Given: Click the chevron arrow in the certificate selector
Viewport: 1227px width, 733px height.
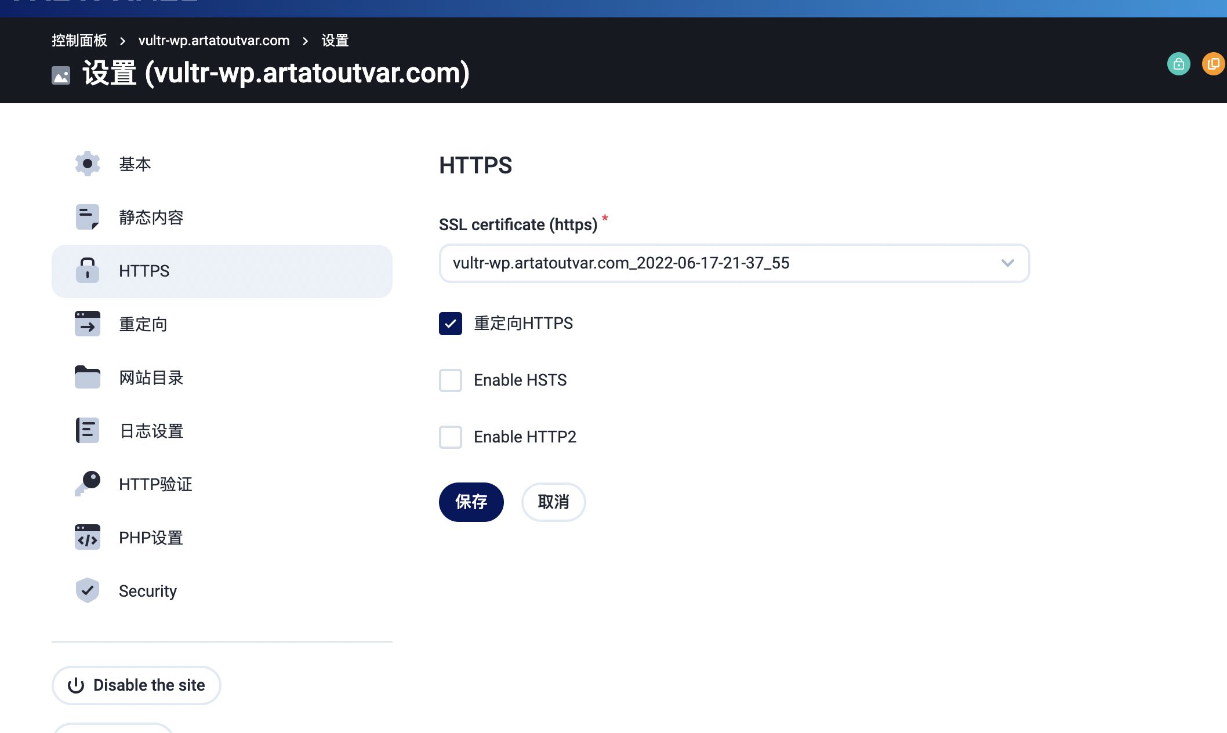Looking at the screenshot, I should coord(1007,263).
